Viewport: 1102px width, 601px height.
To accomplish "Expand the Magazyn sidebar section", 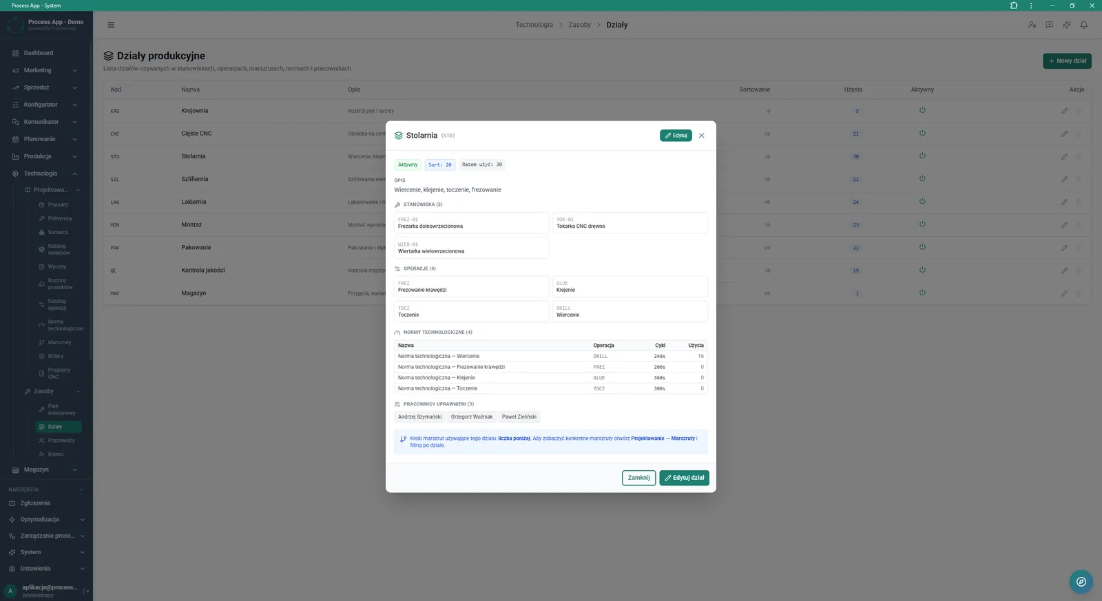I will (46, 470).
